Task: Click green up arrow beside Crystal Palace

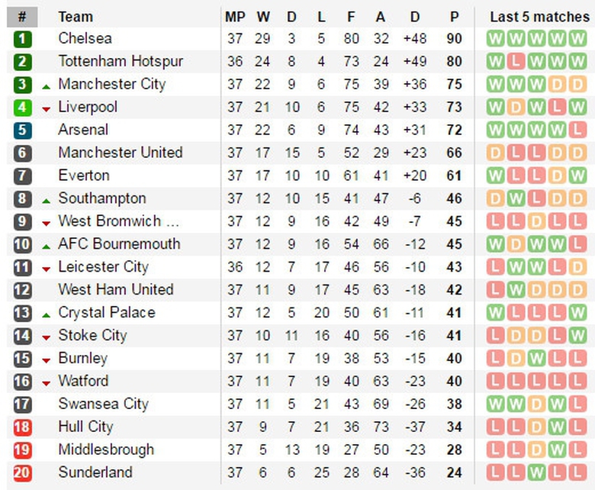Action: pyautogui.click(x=47, y=315)
